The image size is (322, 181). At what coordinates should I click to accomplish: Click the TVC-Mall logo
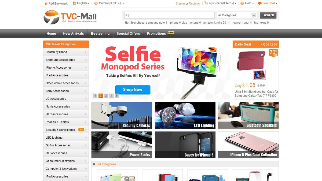(70, 17)
